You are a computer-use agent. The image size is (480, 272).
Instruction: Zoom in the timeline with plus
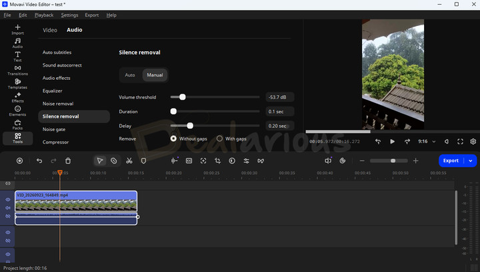click(x=416, y=160)
